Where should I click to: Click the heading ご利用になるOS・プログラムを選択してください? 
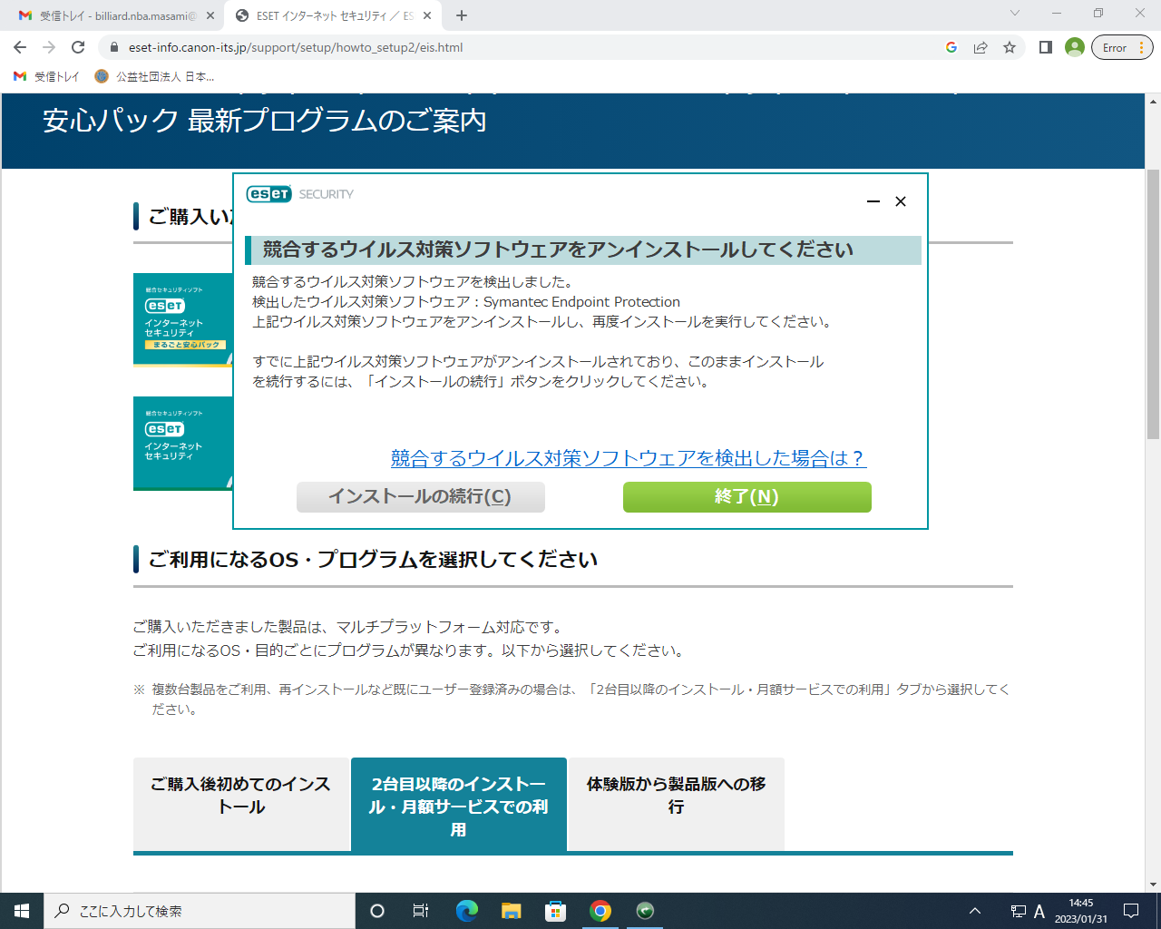pos(373,559)
